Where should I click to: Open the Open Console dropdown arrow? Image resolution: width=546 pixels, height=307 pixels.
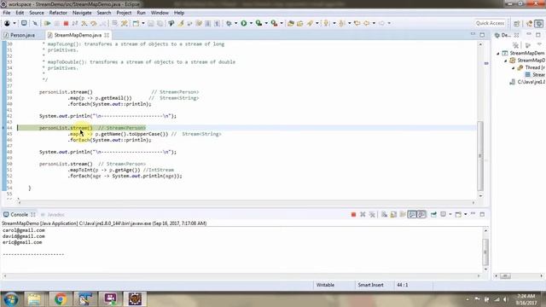tap(465, 214)
